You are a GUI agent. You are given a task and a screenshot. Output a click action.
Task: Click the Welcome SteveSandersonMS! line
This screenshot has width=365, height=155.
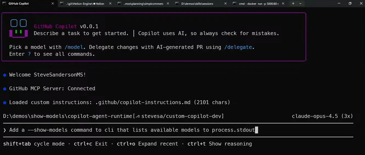[x=48, y=75]
